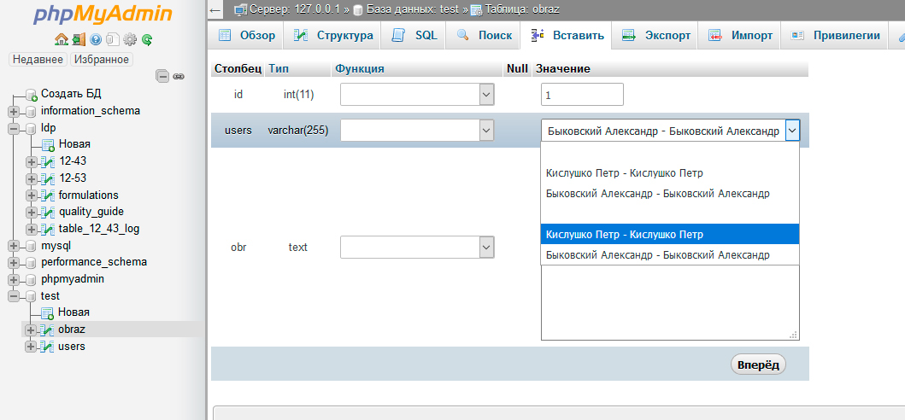Open the SQL tab
Screen dimensions: 905x420
coord(414,35)
